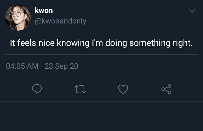Open kwon's profile picture
This screenshot has height=131, width=203.
click(x=18, y=18)
